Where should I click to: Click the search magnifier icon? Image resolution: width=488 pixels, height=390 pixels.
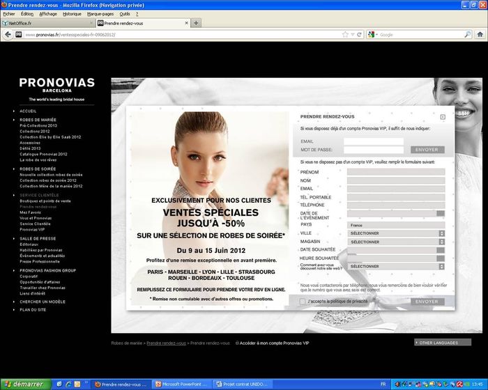(x=467, y=35)
